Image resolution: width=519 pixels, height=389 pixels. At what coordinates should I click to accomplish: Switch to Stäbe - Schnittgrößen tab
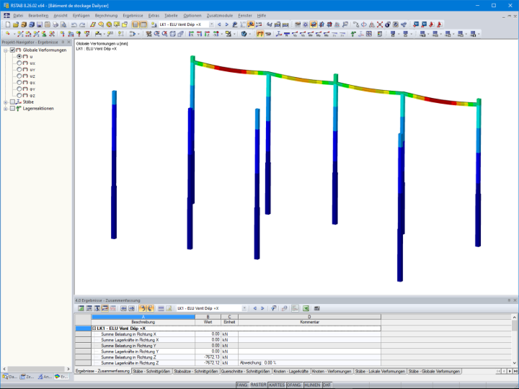pos(151,372)
